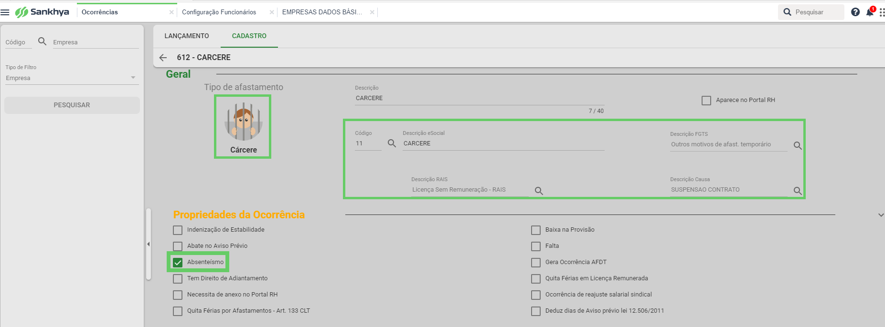This screenshot has width=885, height=327.
Task: Open Descrição FGTS lookup magnifier
Action: 798,146
